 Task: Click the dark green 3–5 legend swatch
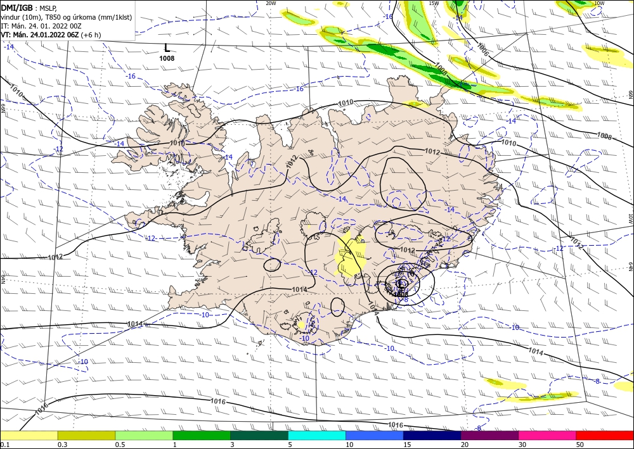pos(259,435)
